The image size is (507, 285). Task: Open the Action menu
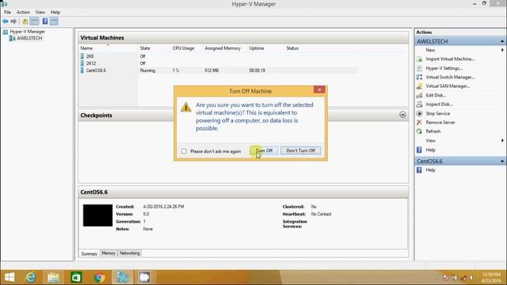23,13
